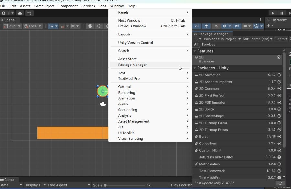Click installed checkmark for Test Framework
The width and height of the screenshot is (291, 189).
pos(279,171)
